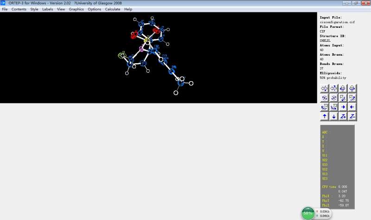Open the View menu
Viewport: 371px width, 220px height.
(x=61, y=9)
